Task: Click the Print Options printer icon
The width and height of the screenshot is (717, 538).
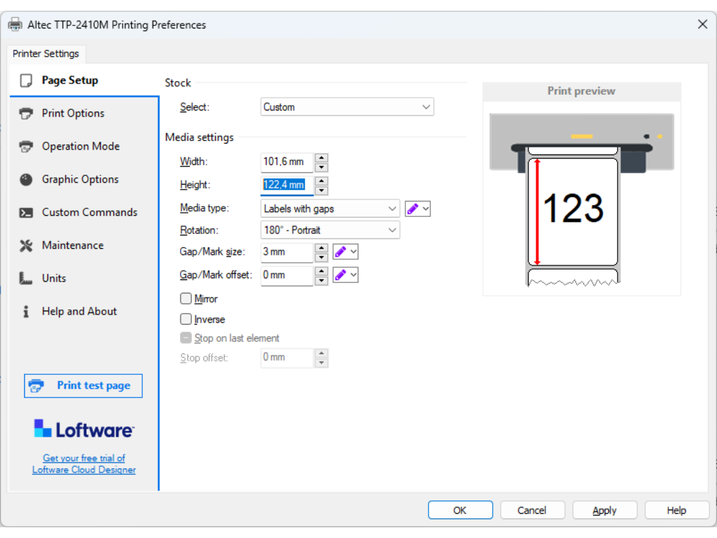Action: pos(26,113)
